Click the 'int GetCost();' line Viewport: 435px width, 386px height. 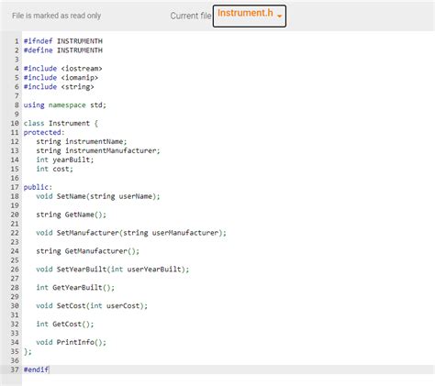coord(65,325)
